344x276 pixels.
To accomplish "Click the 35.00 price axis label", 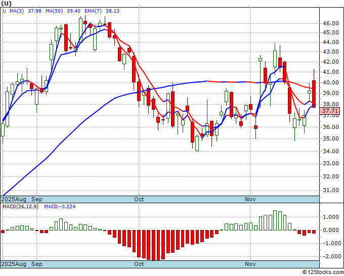I will click(331, 139).
